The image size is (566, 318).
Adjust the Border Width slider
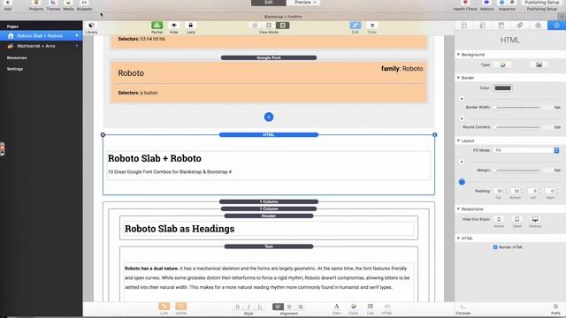point(517,108)
